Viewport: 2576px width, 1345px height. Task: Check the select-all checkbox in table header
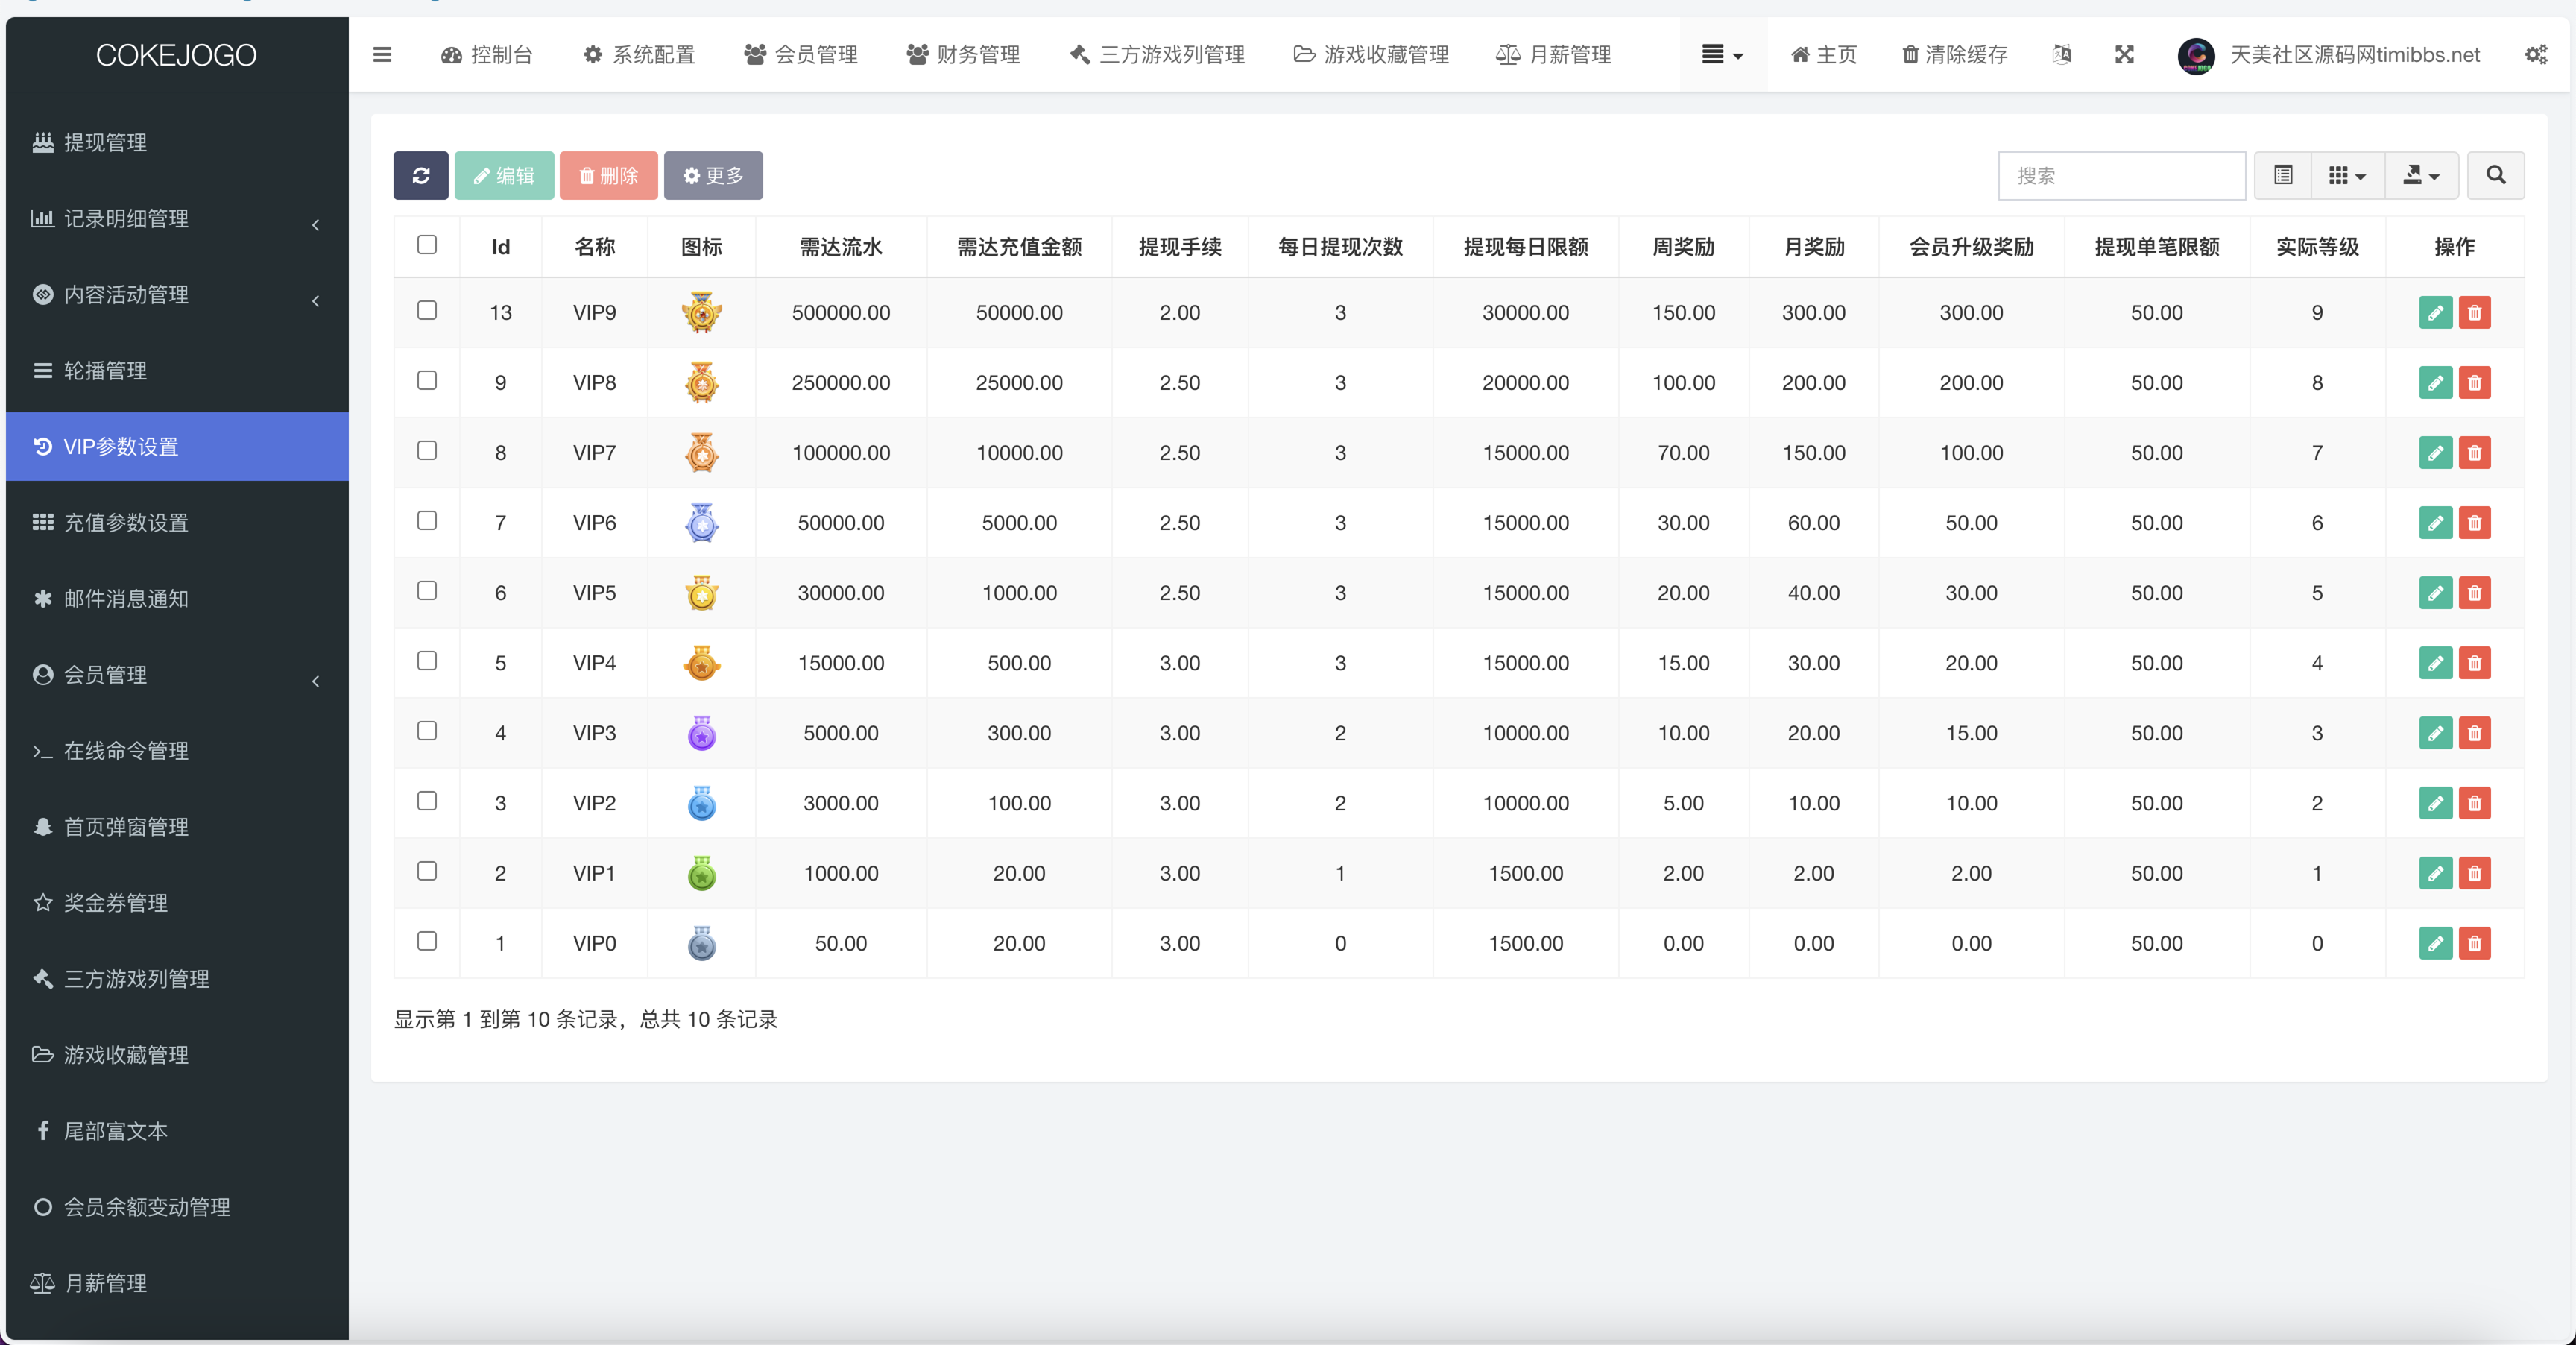tap(427, 245)
